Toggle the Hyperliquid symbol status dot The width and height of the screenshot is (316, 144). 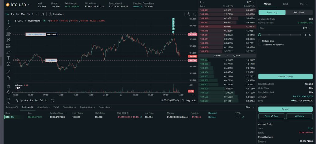coord(44,21)
